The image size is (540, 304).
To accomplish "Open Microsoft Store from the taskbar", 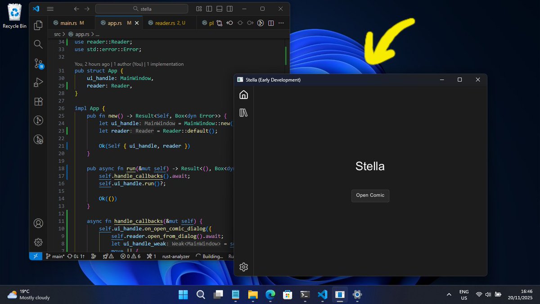I will pyautogui.click(x=288, y=295).
